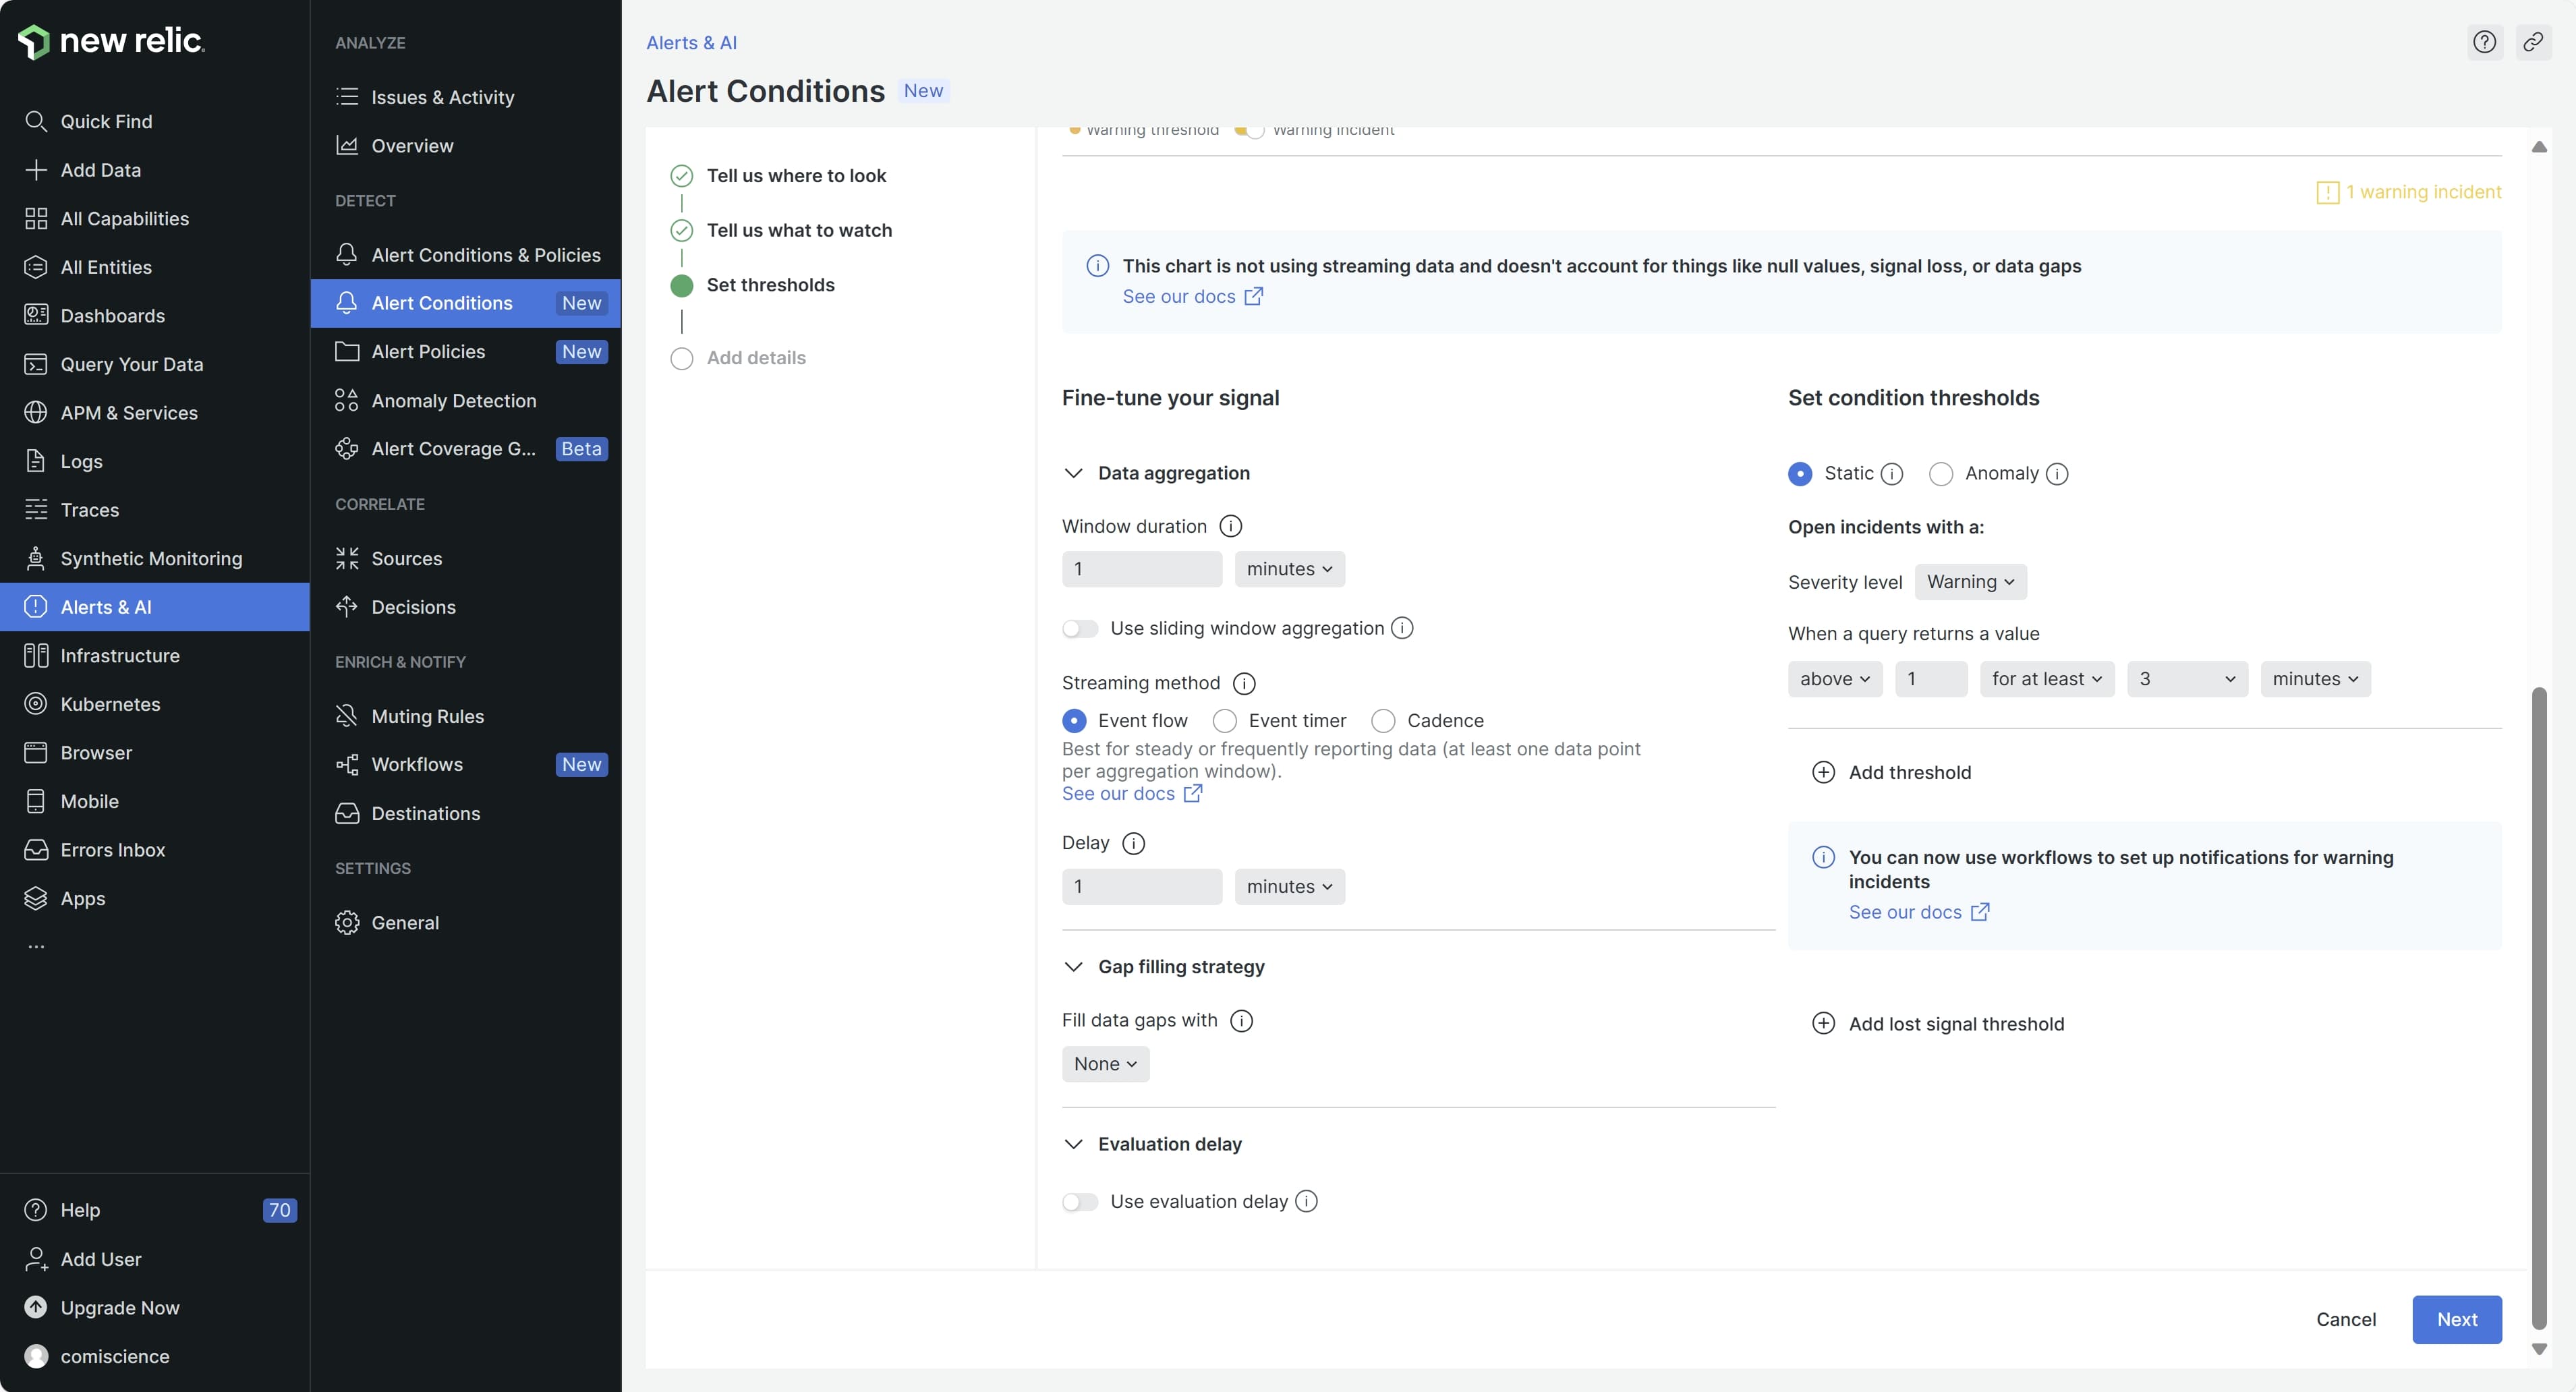This screenshot has width=2576, height=1392.
Task: Select the Anomaly threshold radio option
Action: (1941, 474)
